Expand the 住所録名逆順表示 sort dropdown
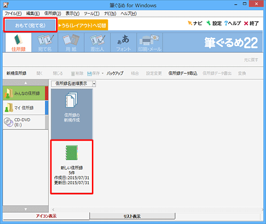The width and height of the screenshot is (266, 224). click(94, 84)
